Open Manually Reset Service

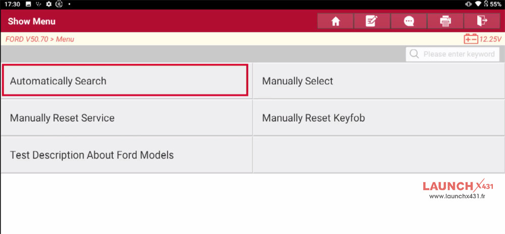coord(127,118)
